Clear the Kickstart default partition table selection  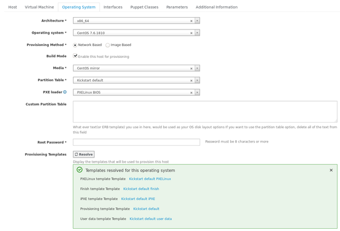coord(192,81)
